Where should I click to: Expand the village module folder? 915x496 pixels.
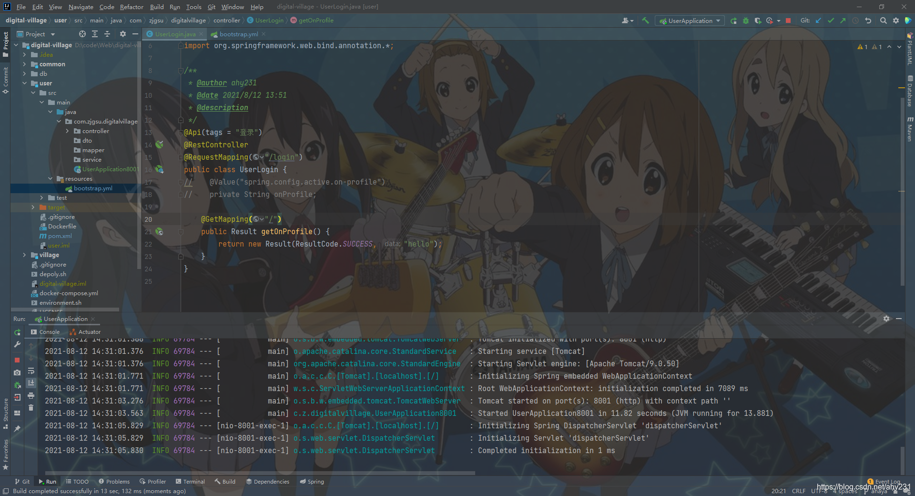point(24,255)
